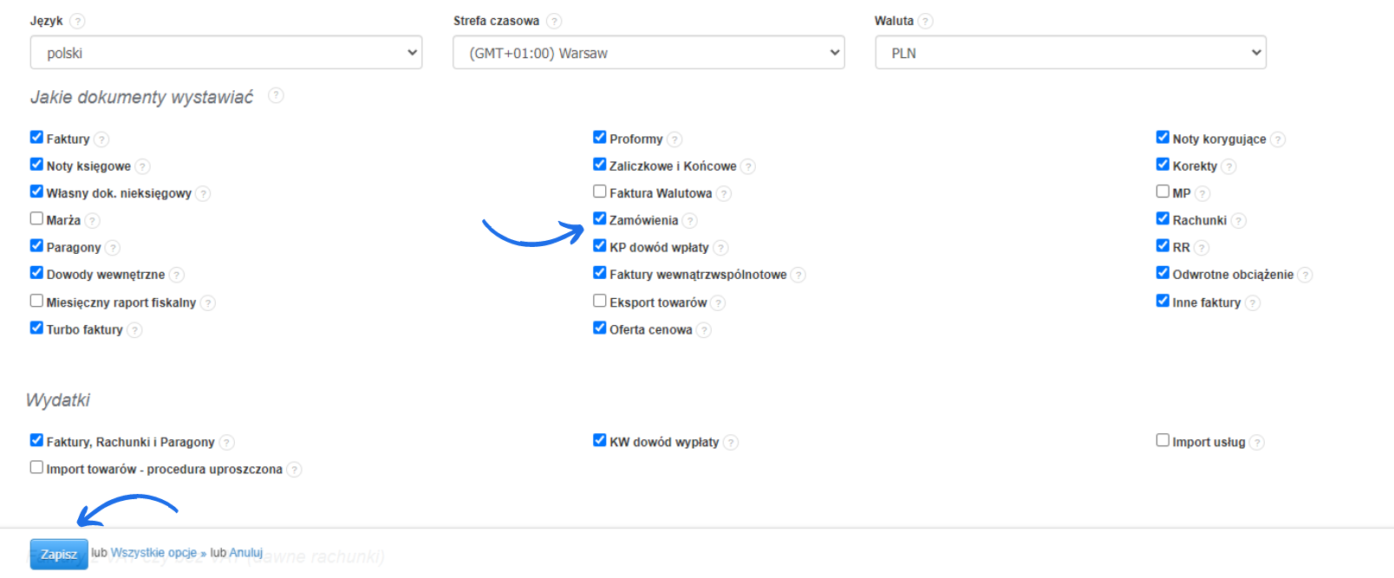Click help icon beside Noty korygujące
The width and height of the screenshot is (1394, 578).
1278,140
